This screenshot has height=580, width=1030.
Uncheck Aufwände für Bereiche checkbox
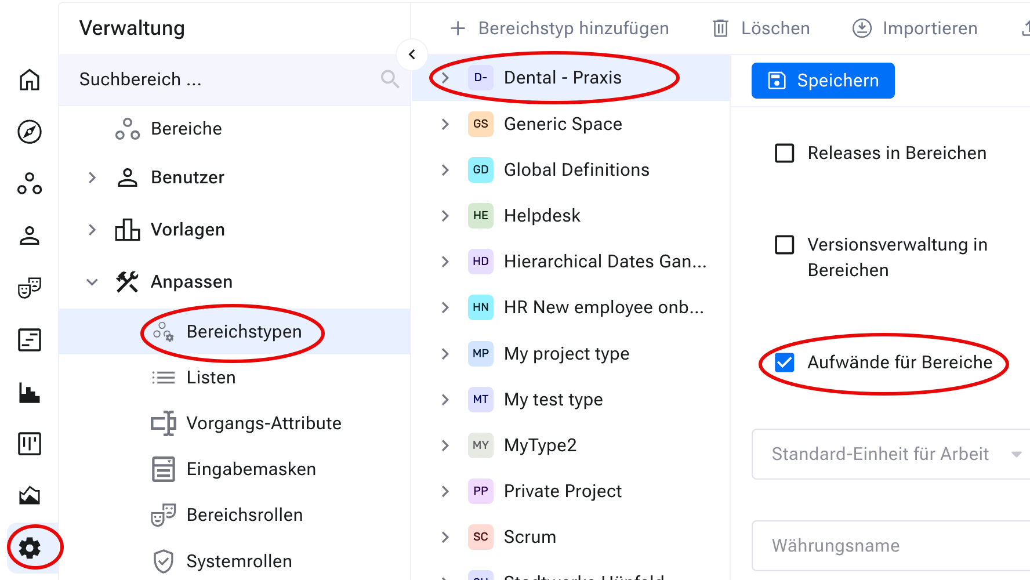pyautogui.click(x=785, y=362)
